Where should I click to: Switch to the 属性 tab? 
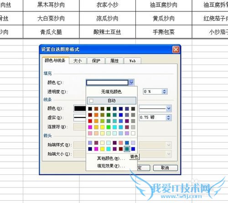point(114,61)
